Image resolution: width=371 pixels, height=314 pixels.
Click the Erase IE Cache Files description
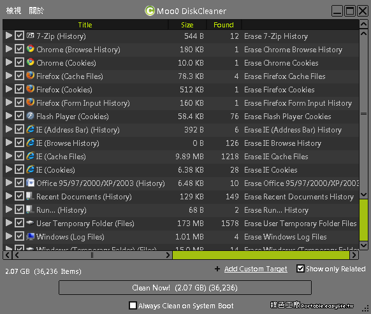click(x=276, y=157)
